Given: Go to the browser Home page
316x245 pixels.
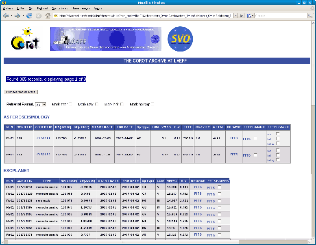Looking at the screenshot, I should coord(48,16).
